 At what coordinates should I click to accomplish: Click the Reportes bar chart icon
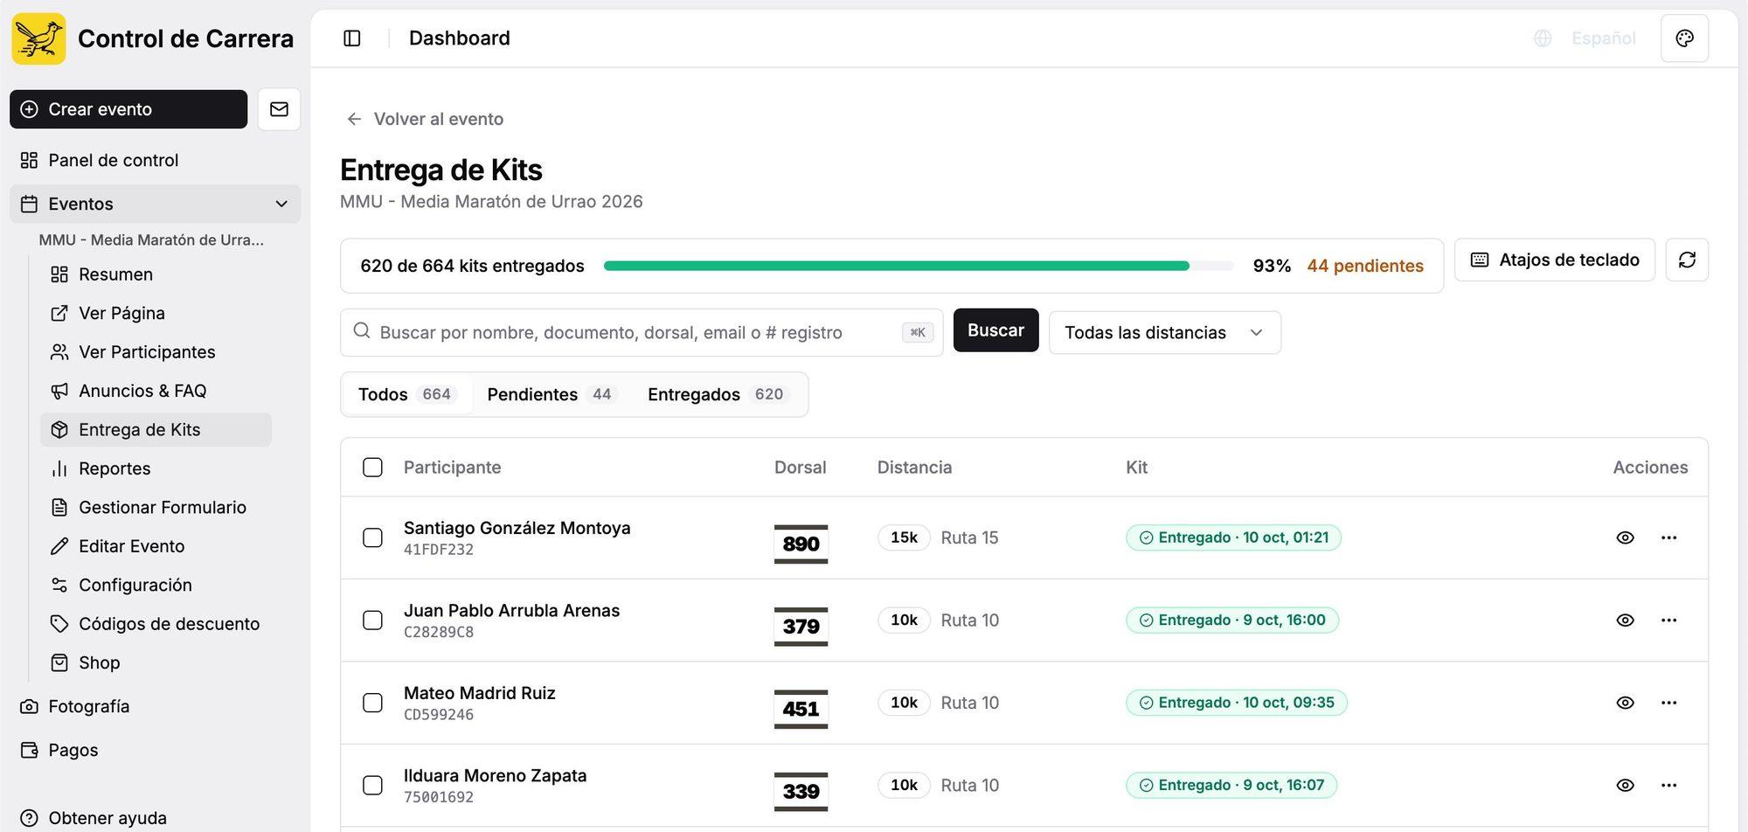click(x=59, y=468)
